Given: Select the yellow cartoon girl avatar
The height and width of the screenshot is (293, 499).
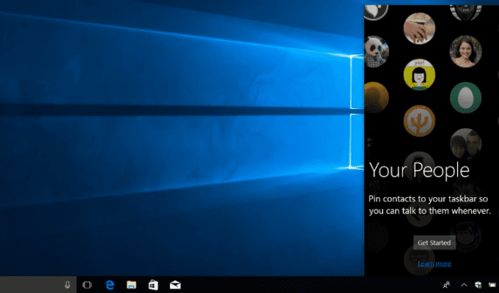Looking at the screenshot, I should tap(419, 75).
